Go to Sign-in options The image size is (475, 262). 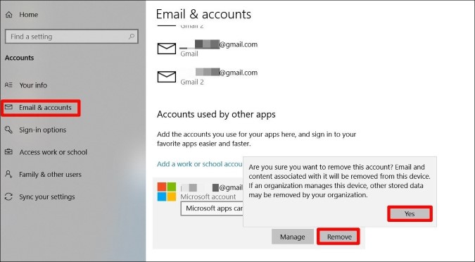(x=42, y=130)
